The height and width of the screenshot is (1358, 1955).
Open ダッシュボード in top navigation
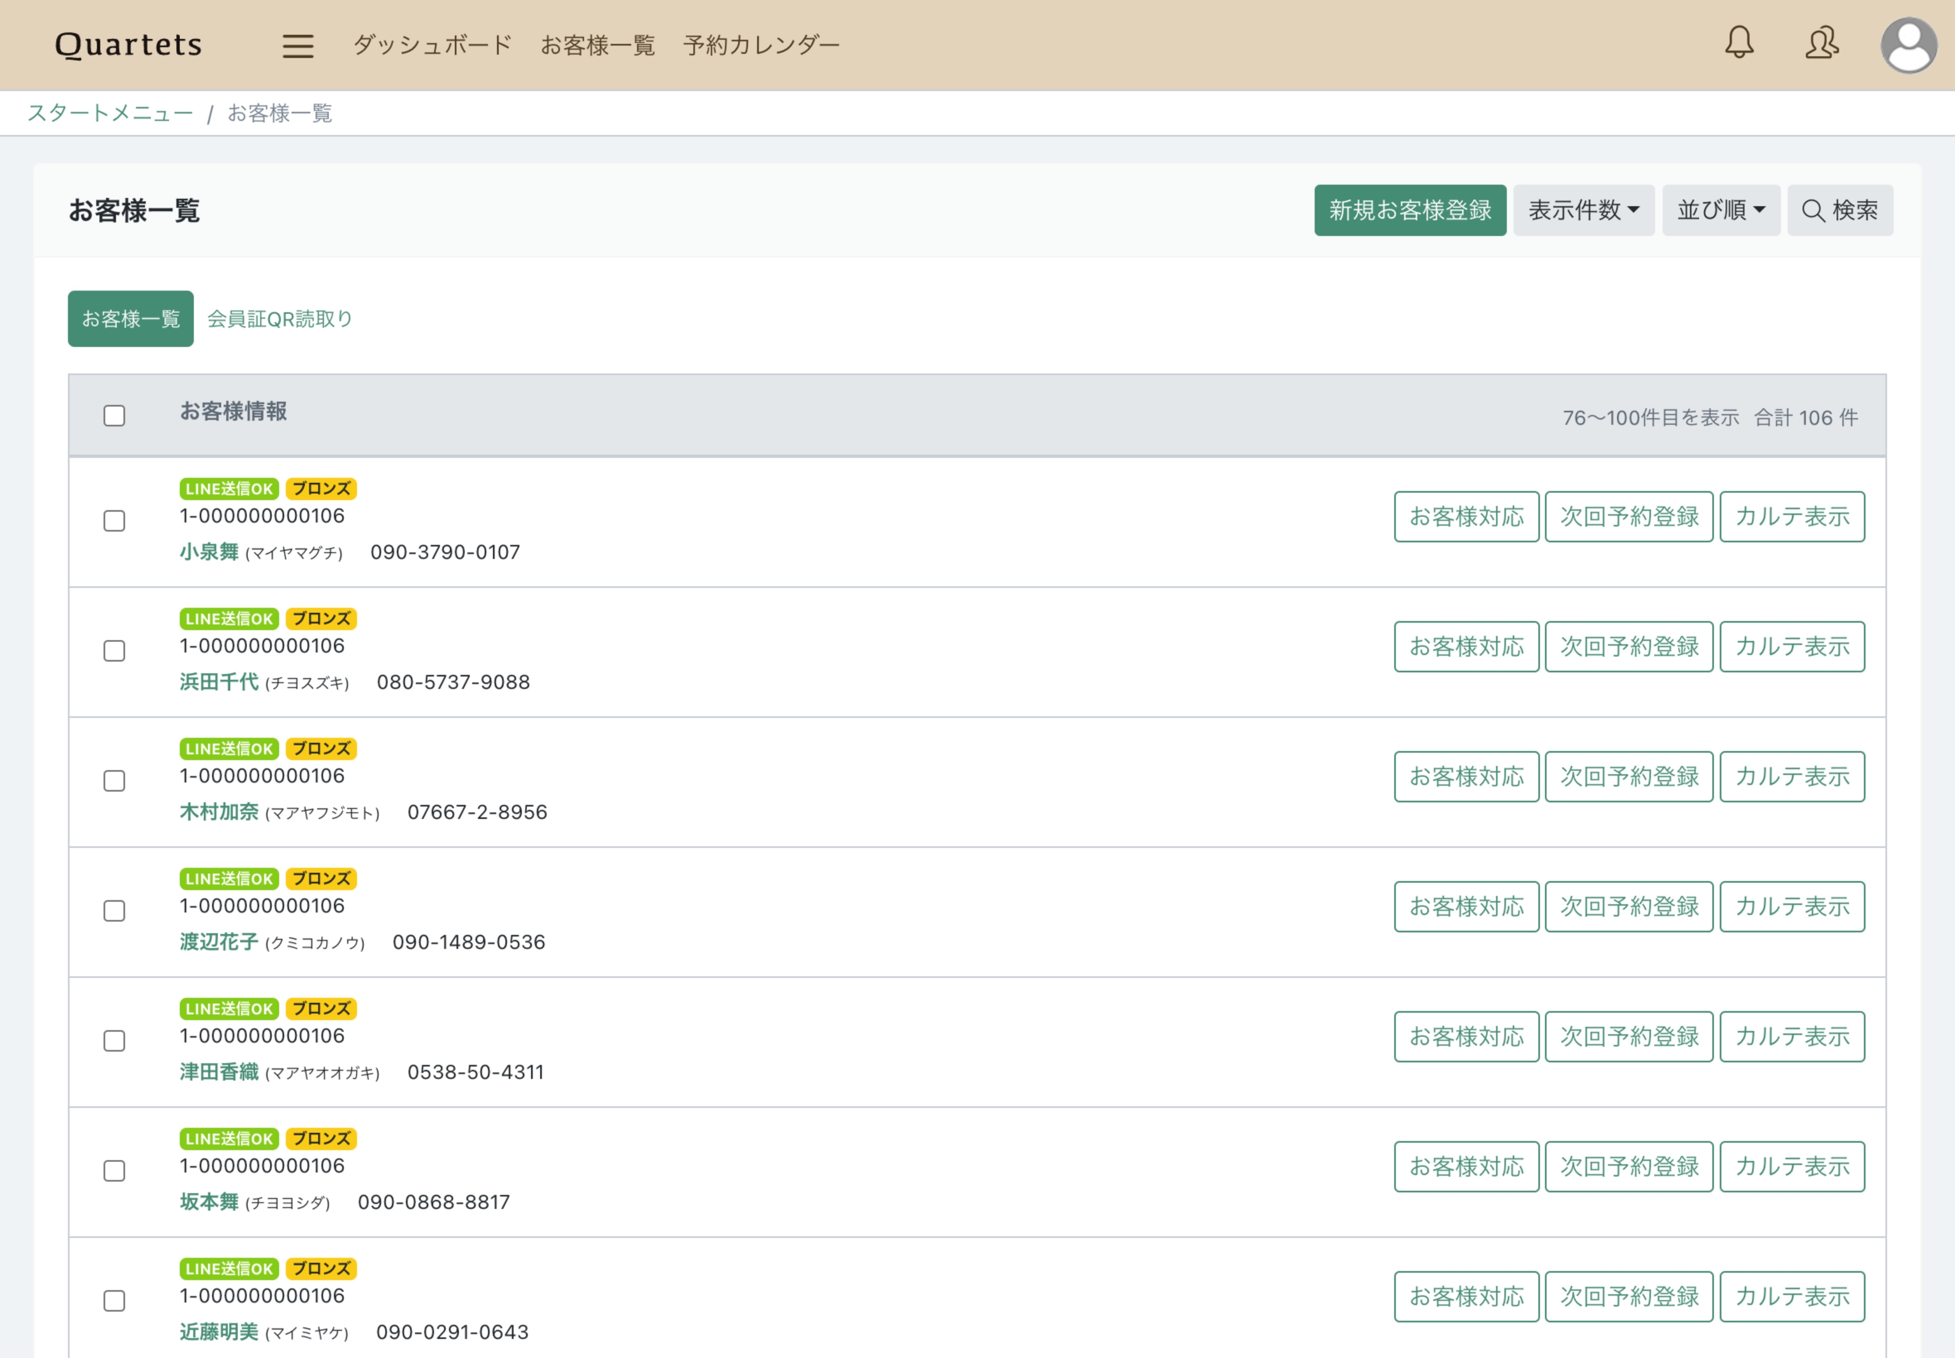click(x=432, y=45)
